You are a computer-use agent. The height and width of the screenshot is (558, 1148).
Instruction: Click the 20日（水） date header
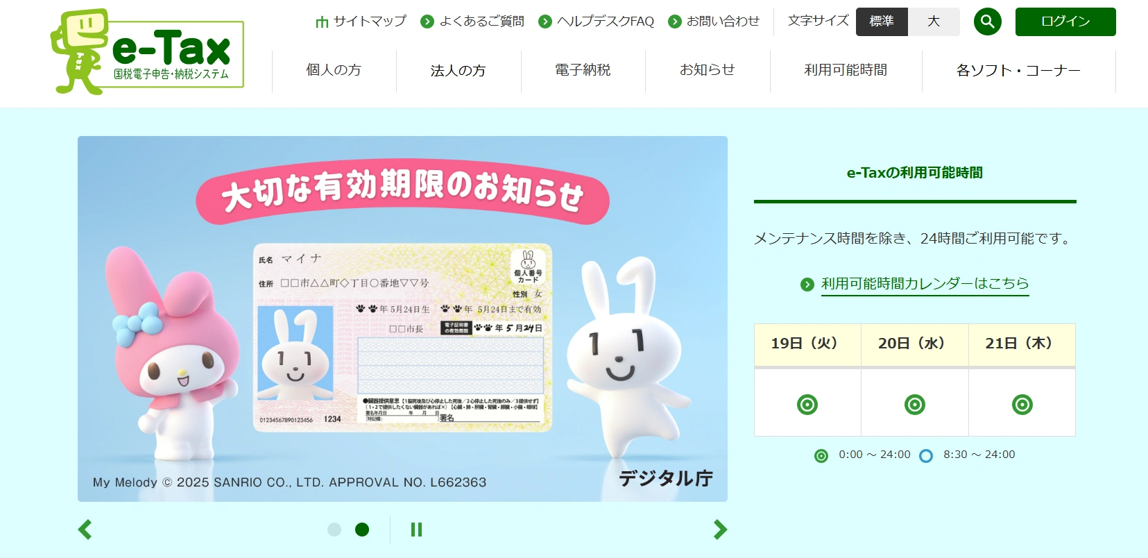pos(915,344)
